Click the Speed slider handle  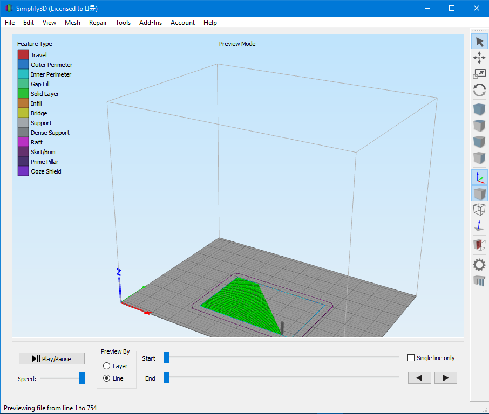click(82, 378)
